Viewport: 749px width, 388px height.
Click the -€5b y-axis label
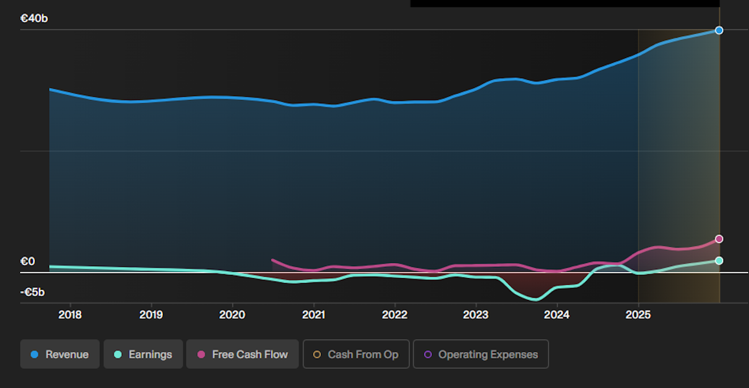pos(32,292)
